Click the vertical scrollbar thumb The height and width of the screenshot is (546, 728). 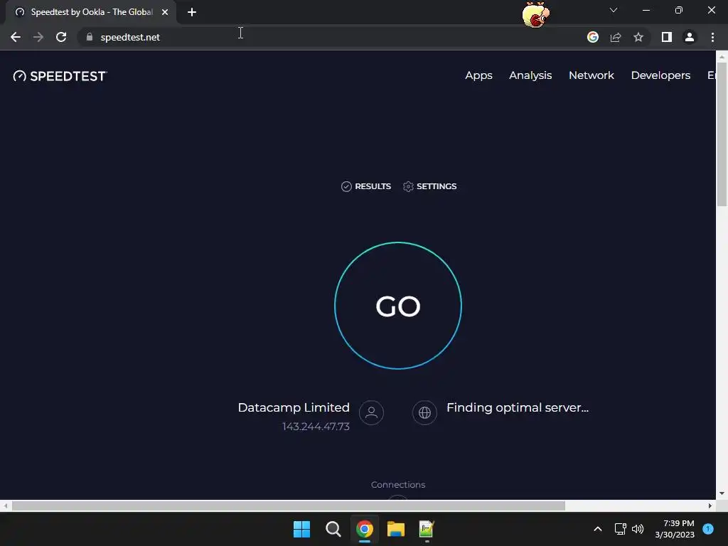tap(722, 134)
